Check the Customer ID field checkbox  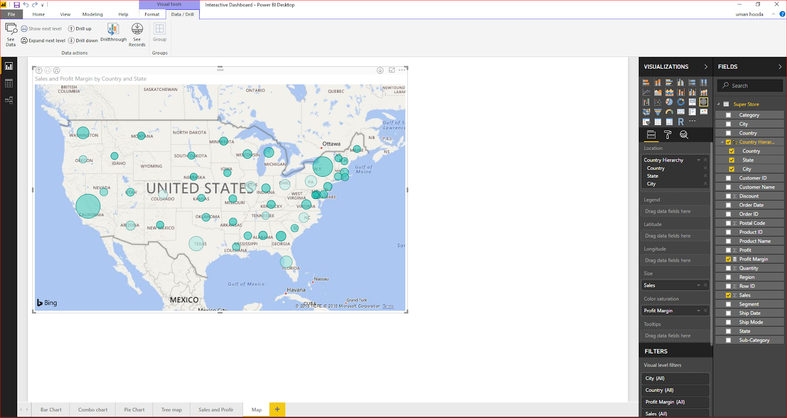coord(728,178)
